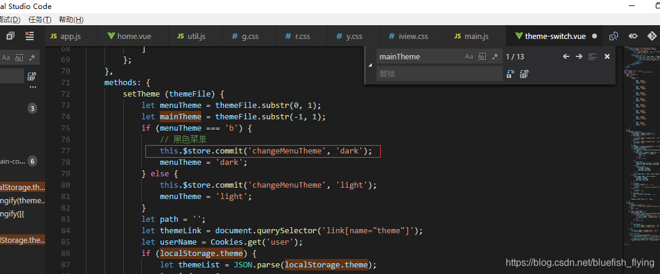This screenshot has width=660, height=274.
Task: Open sidebar result 'lStorage.the...'
Action: [x=22, y=240]
